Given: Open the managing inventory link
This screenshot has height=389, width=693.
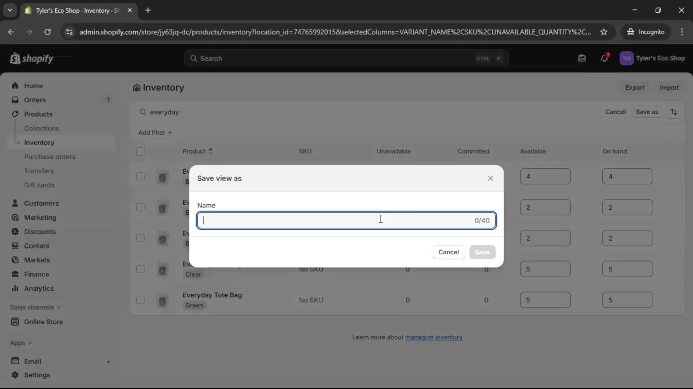Looking at the screenshot, I should tap(433, 337).
